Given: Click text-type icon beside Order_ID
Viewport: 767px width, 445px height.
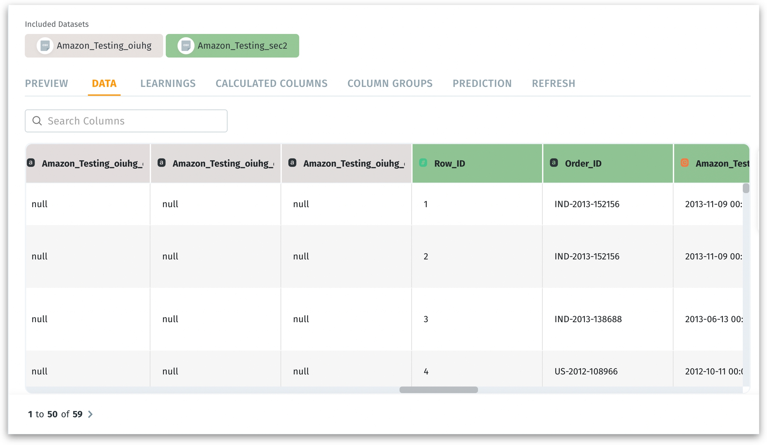Looking at the screenshot, I should (554, 163).
